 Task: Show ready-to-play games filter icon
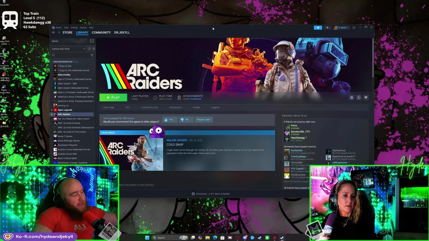[x=93, y=49]
